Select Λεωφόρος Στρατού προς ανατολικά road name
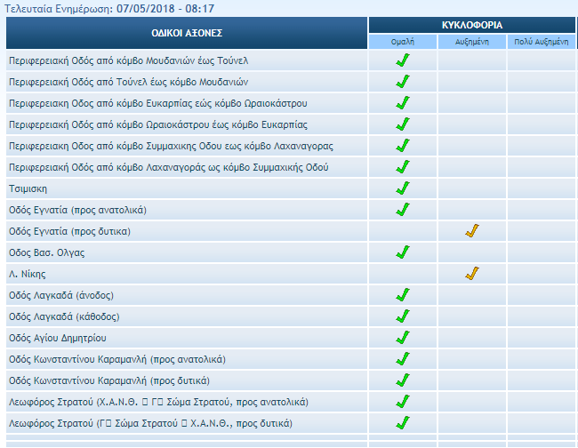The height and width of the screenshot is (448, 578). coord(158,402)
